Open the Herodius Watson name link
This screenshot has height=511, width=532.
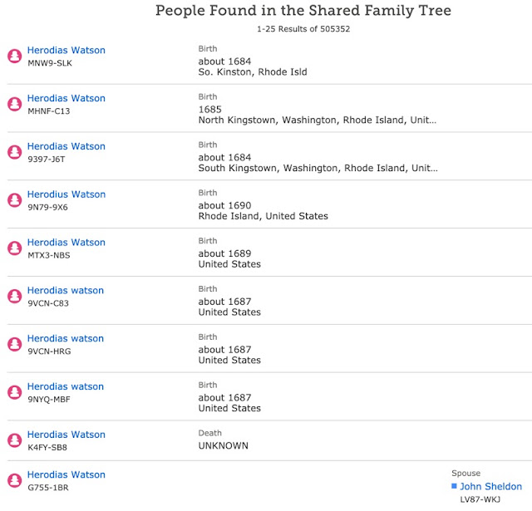[66, 194]
